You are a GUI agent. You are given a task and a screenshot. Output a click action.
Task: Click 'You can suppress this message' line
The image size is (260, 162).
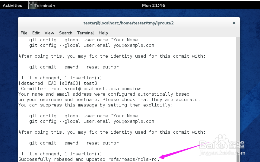[96, 105]
